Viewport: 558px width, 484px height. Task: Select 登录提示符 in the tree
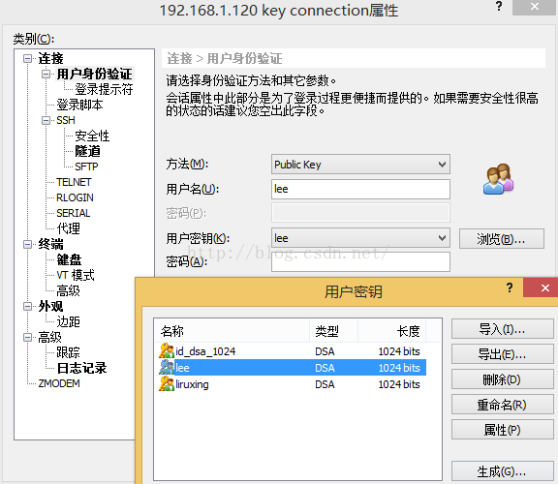(x=104, y=89)
